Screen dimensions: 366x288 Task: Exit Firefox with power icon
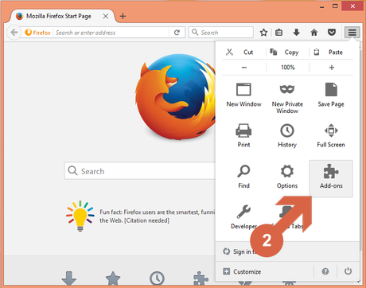[348, 271]
